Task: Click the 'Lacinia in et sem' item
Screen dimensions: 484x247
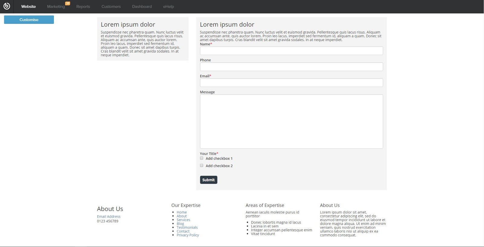Action: 265,226
